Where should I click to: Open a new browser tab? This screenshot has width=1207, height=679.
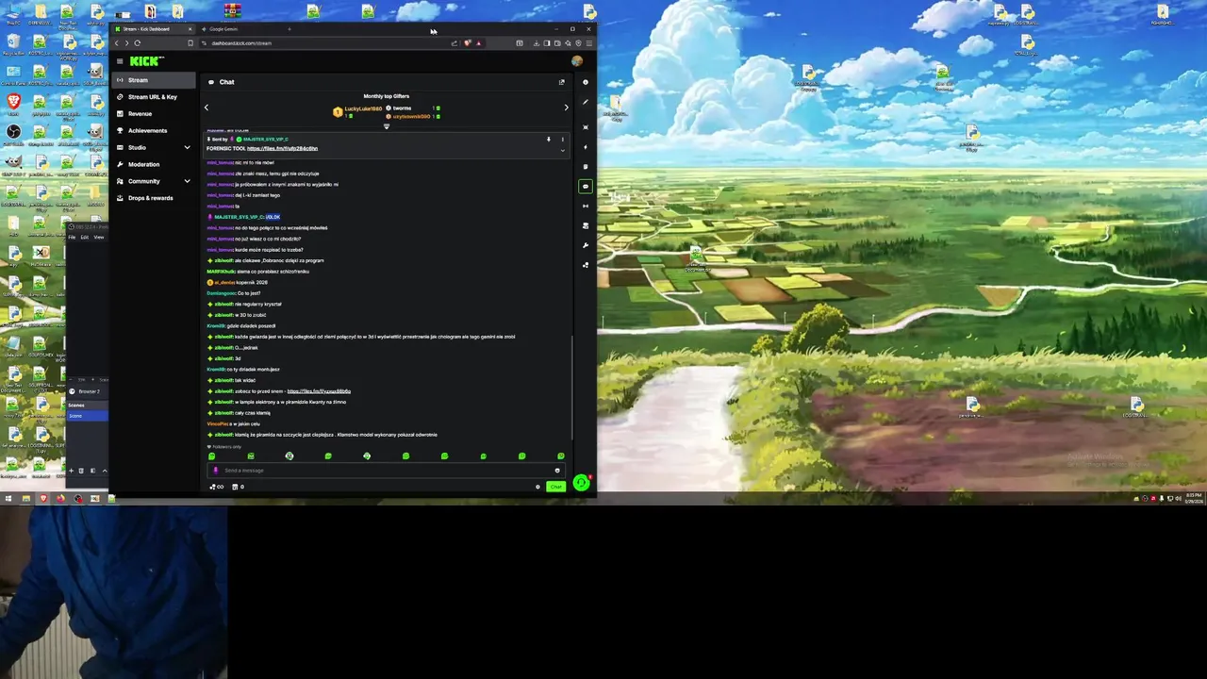tap(289, 29)
